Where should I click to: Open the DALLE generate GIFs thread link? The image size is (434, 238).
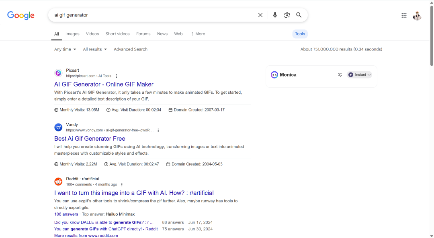[104, 222]
